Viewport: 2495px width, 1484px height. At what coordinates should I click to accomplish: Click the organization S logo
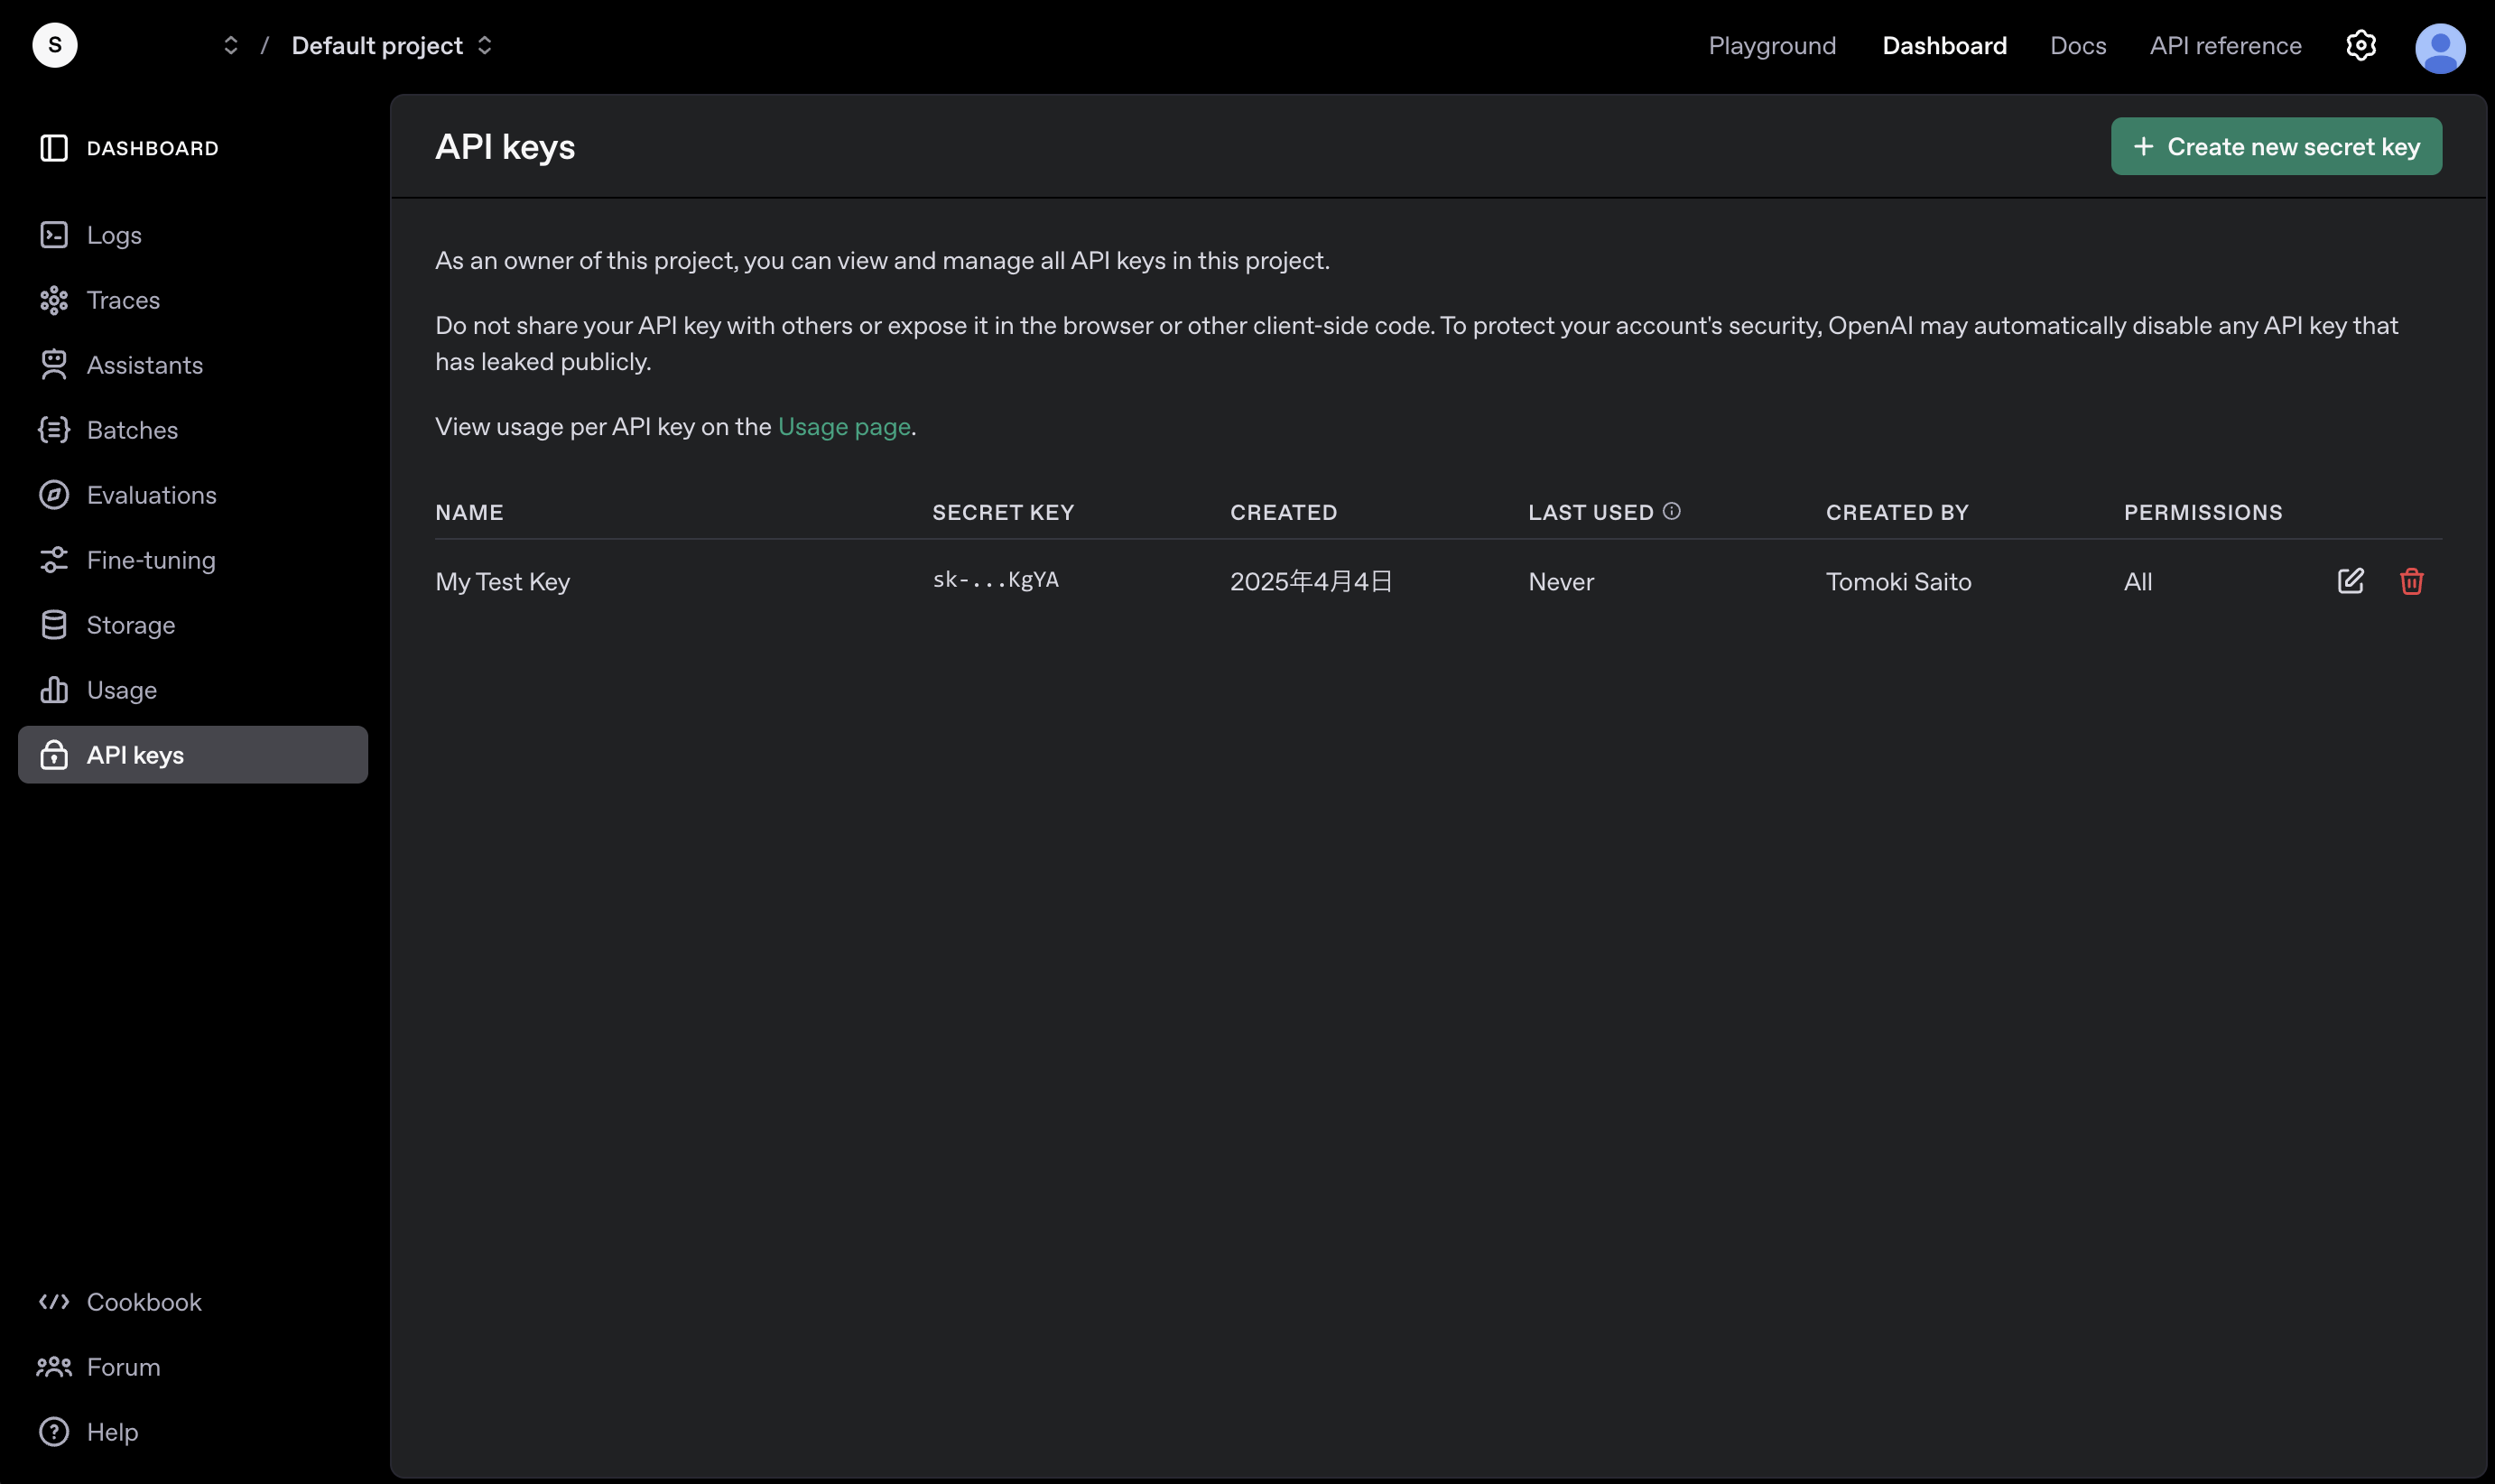[x=55, y=45]
